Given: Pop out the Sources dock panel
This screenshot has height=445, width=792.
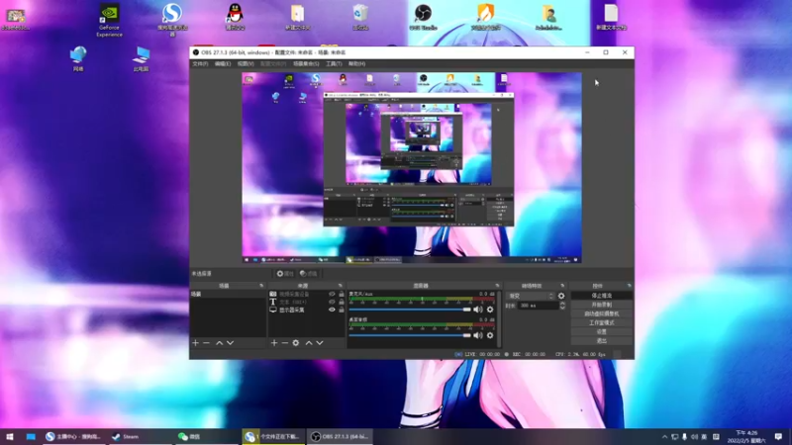Looking at the screenshot, I should coord(340,286).
